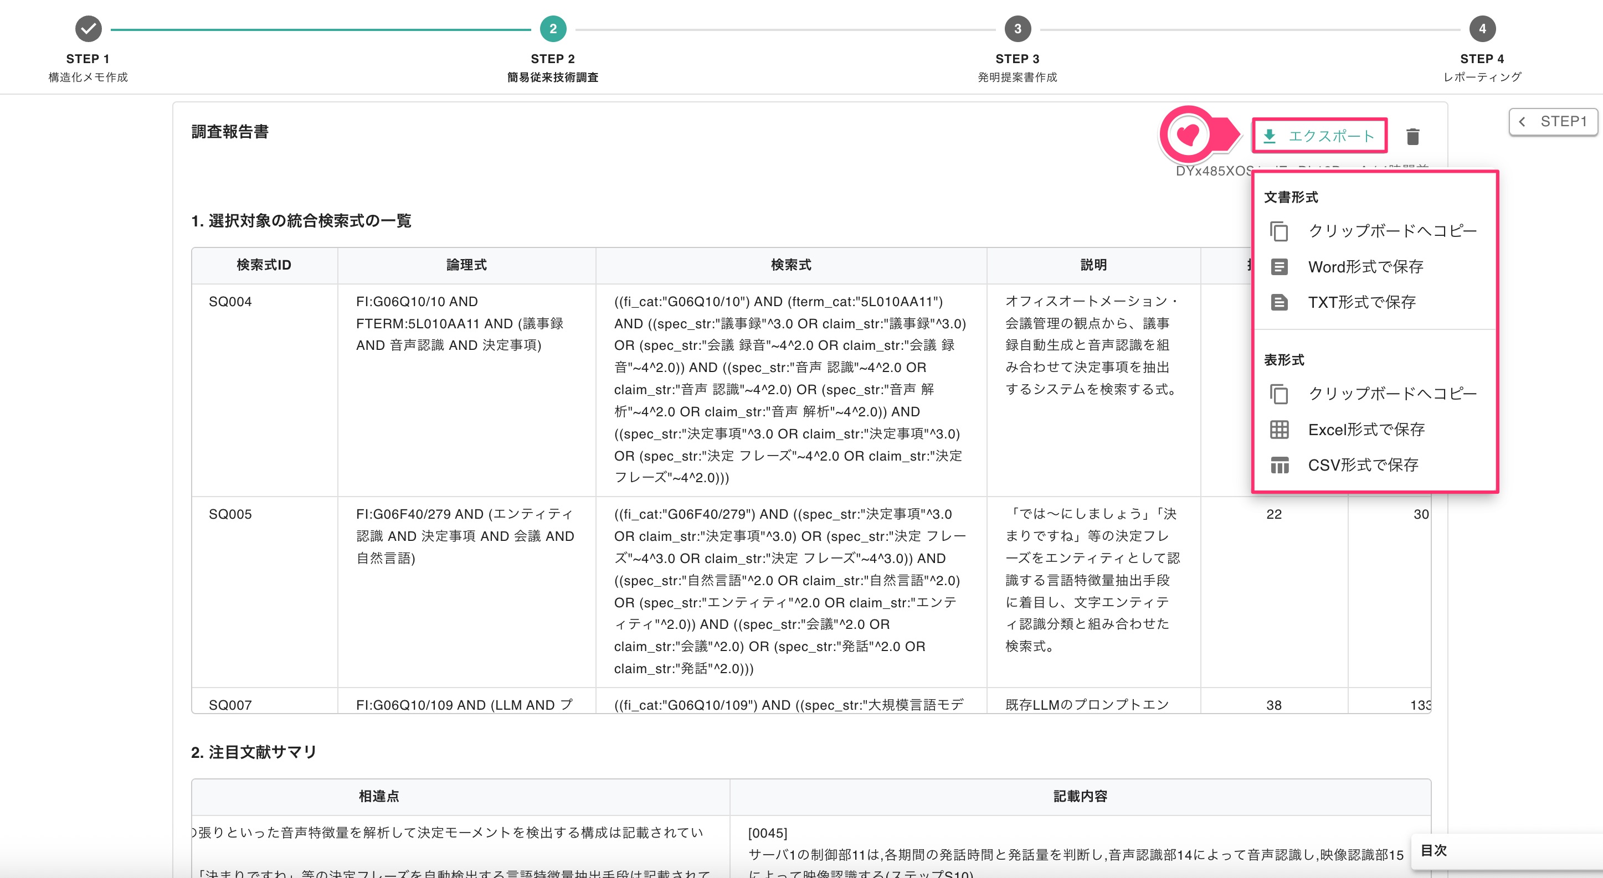Click the STEP 2 numbered circle

pos(553,29)
